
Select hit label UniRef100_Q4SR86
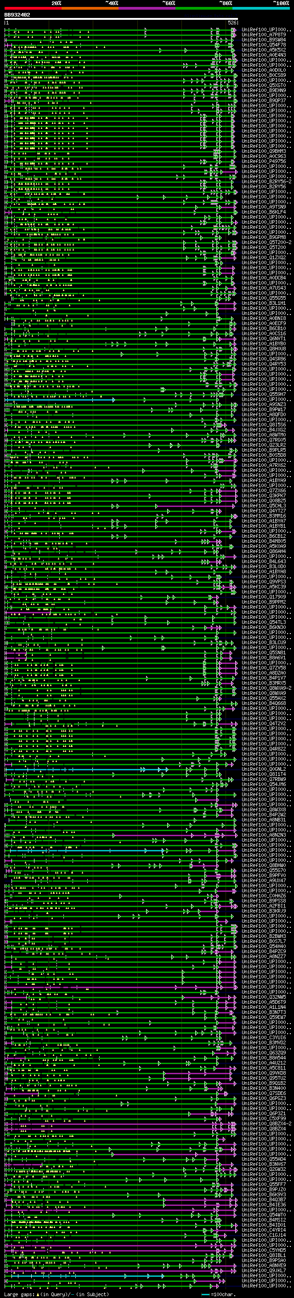[264, 359]
